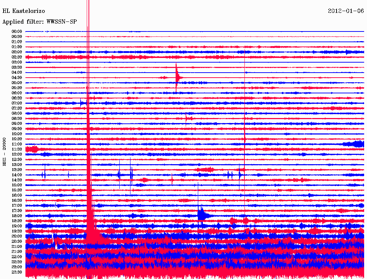This screenshot has width=367, height=279.
Task: Select the 14:00 time label
Action: coord(17,175)
